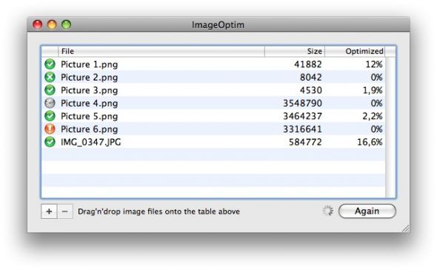Screen dimensions: 437x270
Task: Select the Picture 1.png file name
Action: click(x=89, y=64)
